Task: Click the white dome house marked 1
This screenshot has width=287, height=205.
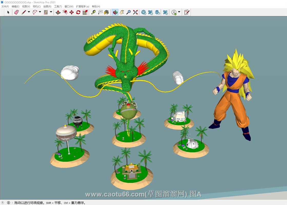Action: [x=192, y=144]
